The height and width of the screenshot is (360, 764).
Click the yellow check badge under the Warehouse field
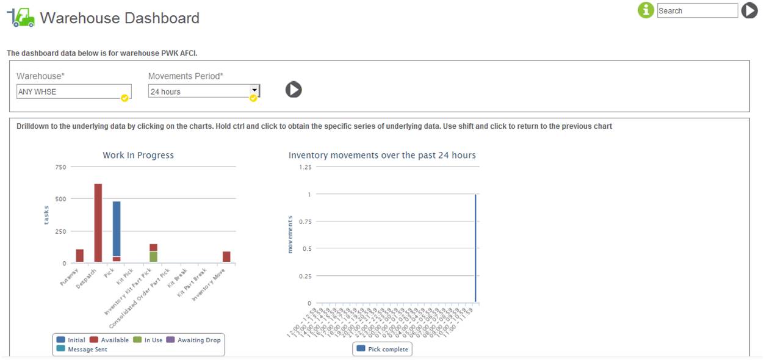[x=124, y=98]
